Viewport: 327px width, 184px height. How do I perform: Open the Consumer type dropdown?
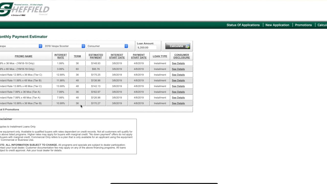click(107, 46)
